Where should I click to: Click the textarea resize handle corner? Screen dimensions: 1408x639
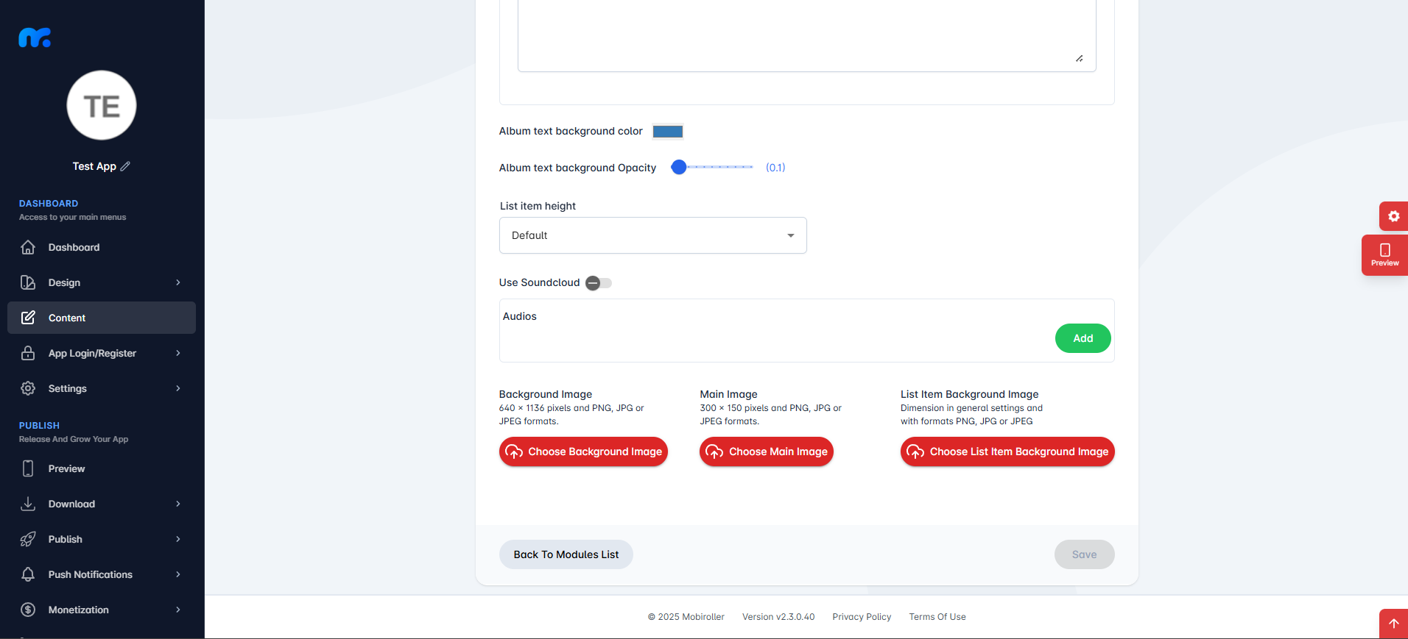pyautogui.click(x=1080, y=58)
